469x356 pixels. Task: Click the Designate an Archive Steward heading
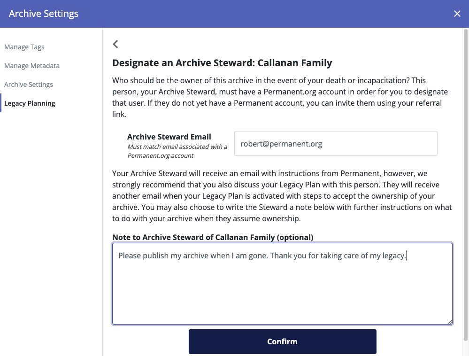(222, 63)
